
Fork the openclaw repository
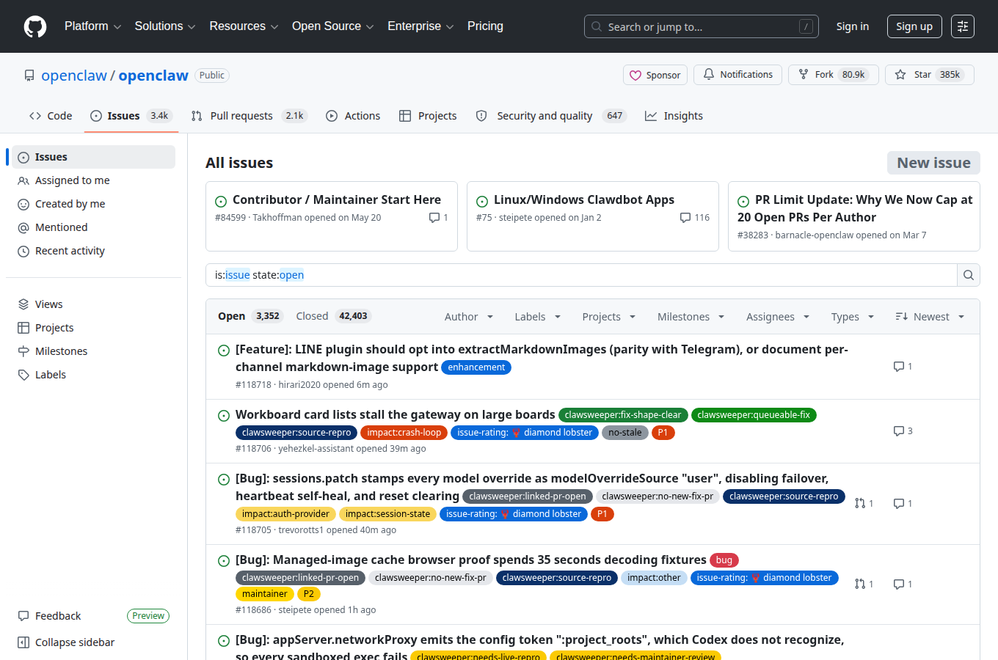click(x=834, y=75)
